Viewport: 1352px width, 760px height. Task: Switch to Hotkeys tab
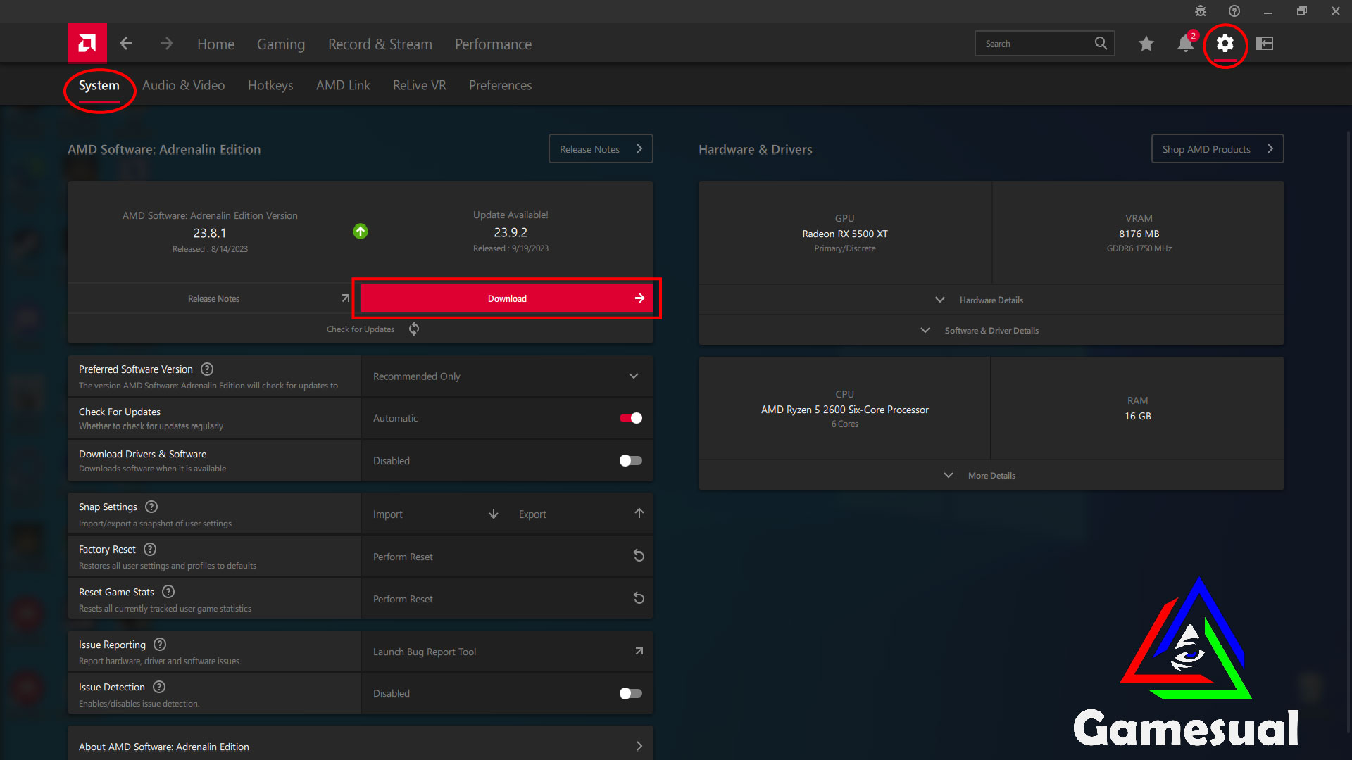(270, 85)
